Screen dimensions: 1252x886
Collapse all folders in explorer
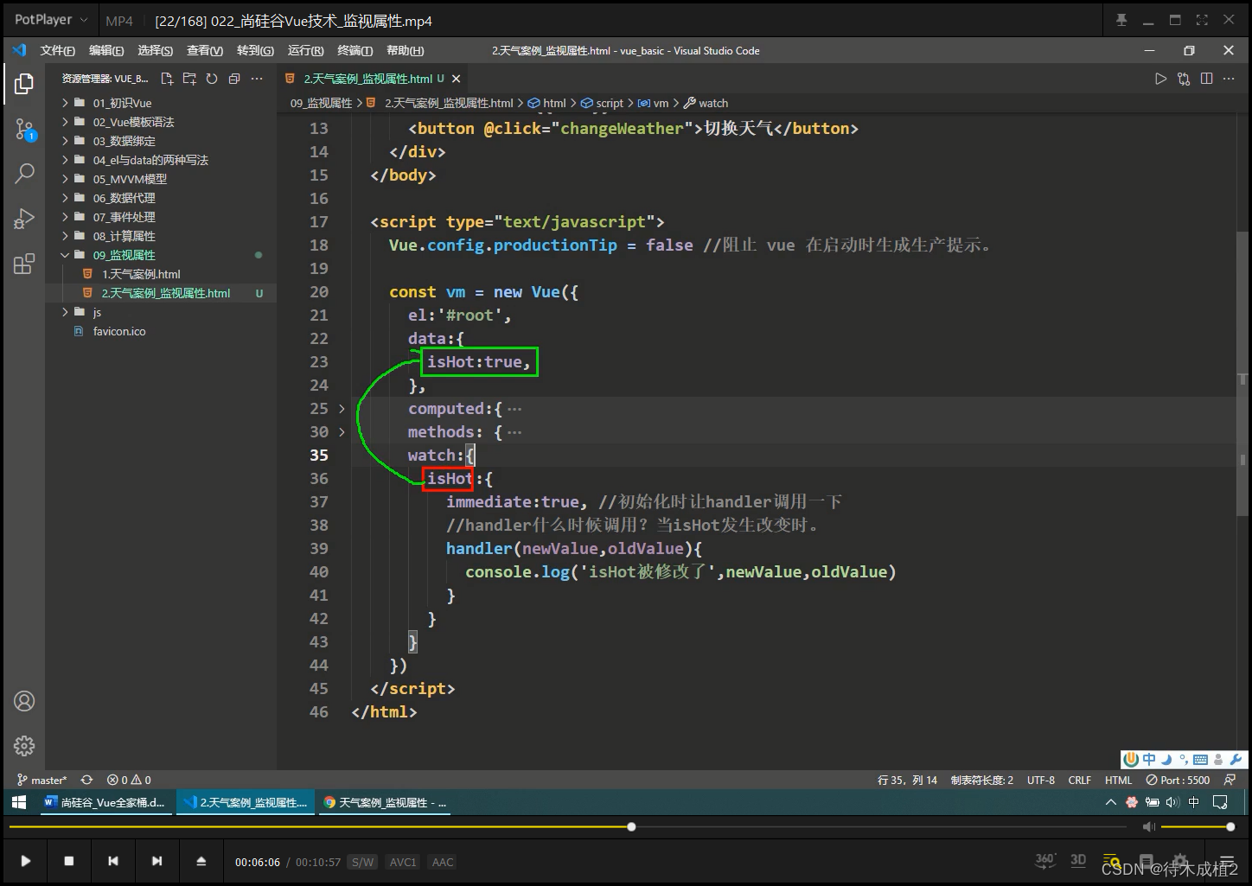point(234,79)
